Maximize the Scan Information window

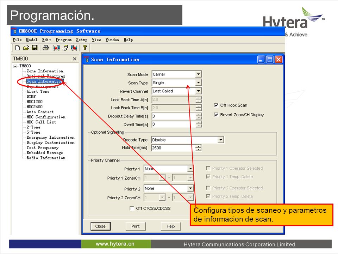pos(270,59)
